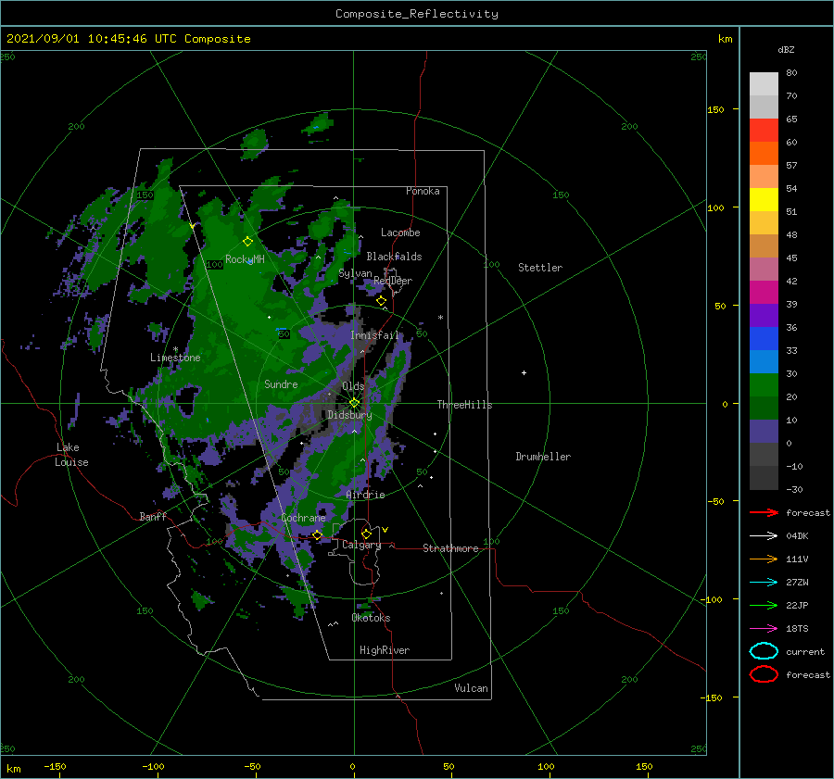This screenshot has width=834, height=779.
Task: Click the Stettler town label
Action: (540, 268)
